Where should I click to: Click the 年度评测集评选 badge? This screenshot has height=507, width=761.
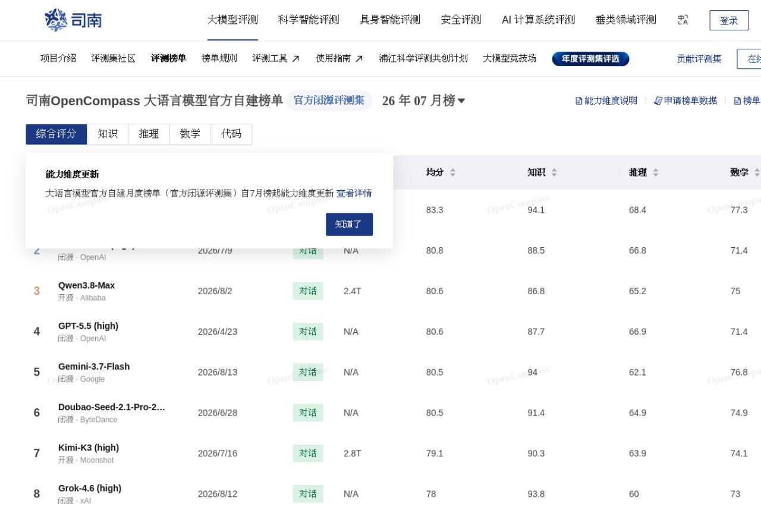tap(591, 59)
